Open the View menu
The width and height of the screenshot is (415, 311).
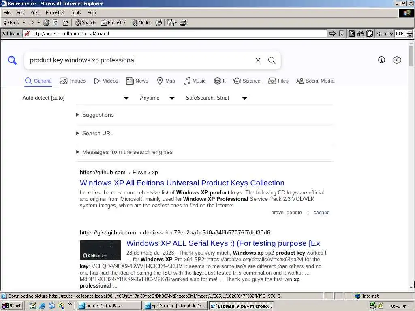(x=35, y=13)
